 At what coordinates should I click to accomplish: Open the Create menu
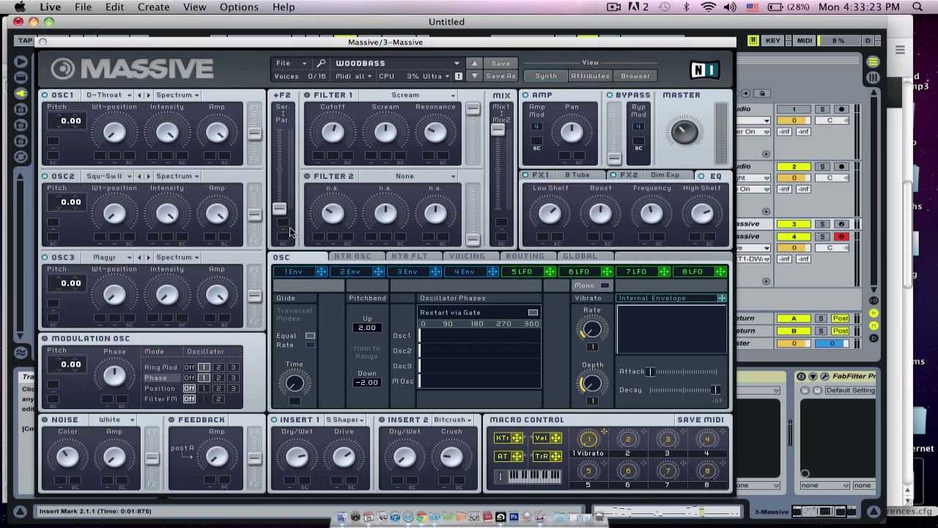pyautogui.click(x=153, y=7)
